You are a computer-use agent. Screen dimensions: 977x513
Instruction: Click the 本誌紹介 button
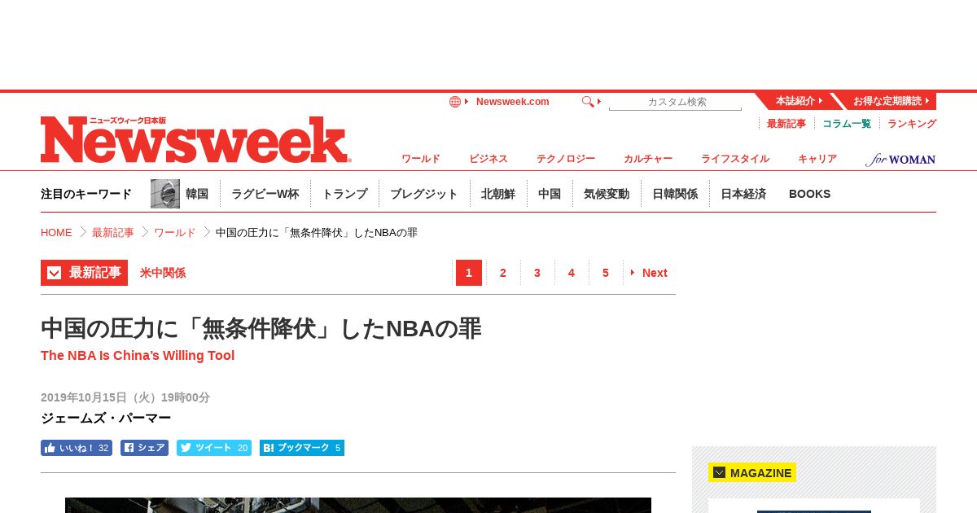798,101
